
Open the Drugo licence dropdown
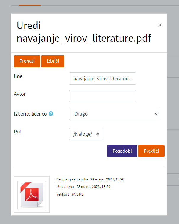[x=114, y=114]
